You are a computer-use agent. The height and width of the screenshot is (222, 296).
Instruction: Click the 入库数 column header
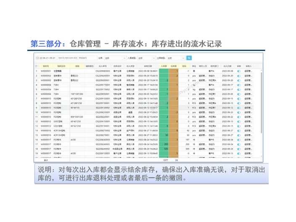coord(164,66)
